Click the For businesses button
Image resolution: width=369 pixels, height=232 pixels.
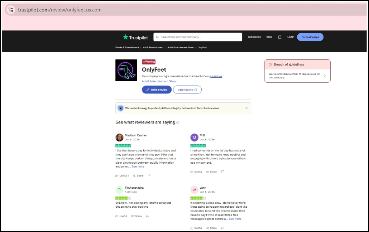tap(310, 37)
